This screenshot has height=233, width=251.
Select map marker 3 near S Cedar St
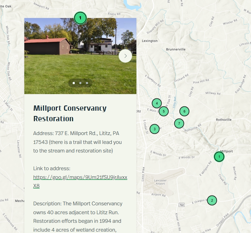tap(154, 129)
